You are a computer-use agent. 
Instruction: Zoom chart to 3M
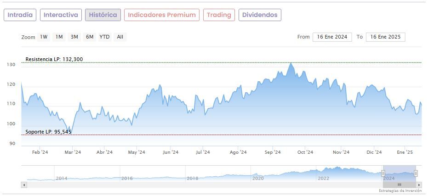pos(74,37)
